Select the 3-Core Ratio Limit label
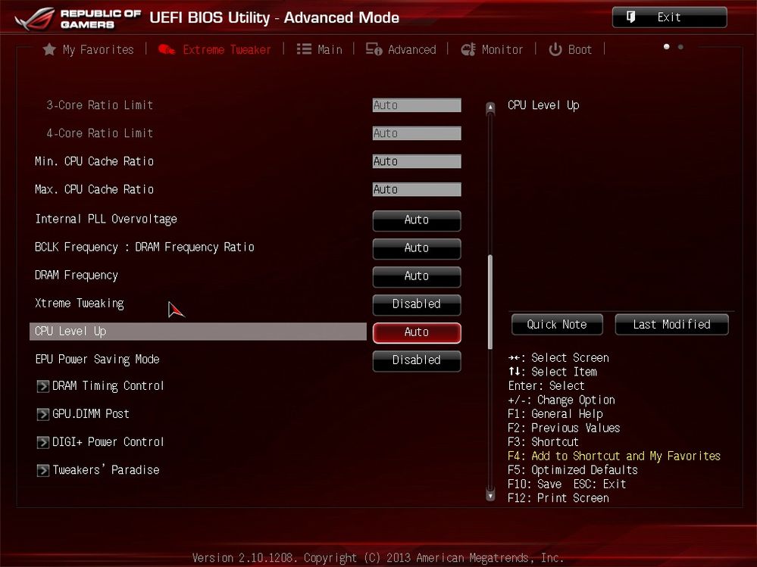 point(99,105)
